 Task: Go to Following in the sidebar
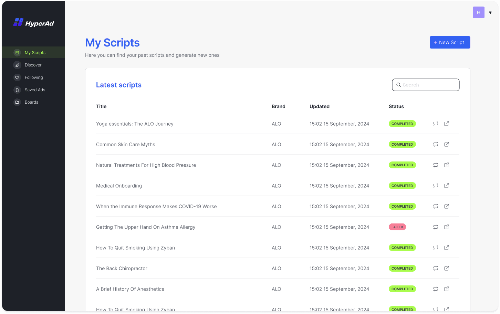coord(34,77)
